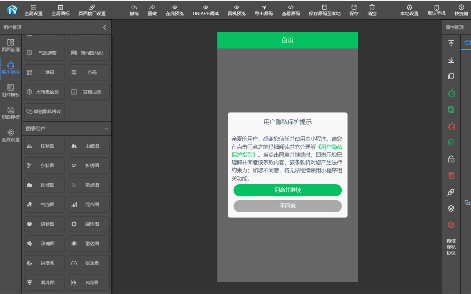The width and height of the screenshot is (471, 294).
Task: Add 宫格抽奖 component
Action: (89, 92)
